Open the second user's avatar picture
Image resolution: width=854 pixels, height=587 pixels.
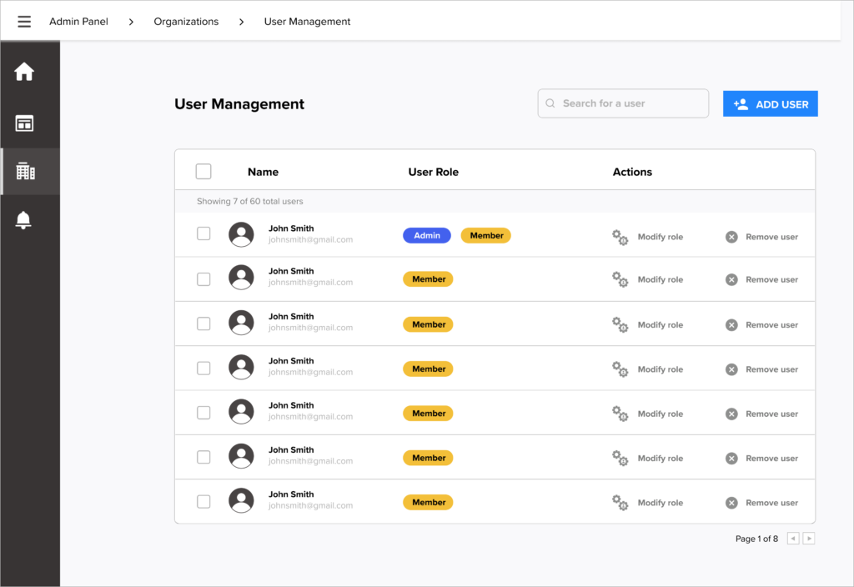(241, 278)
